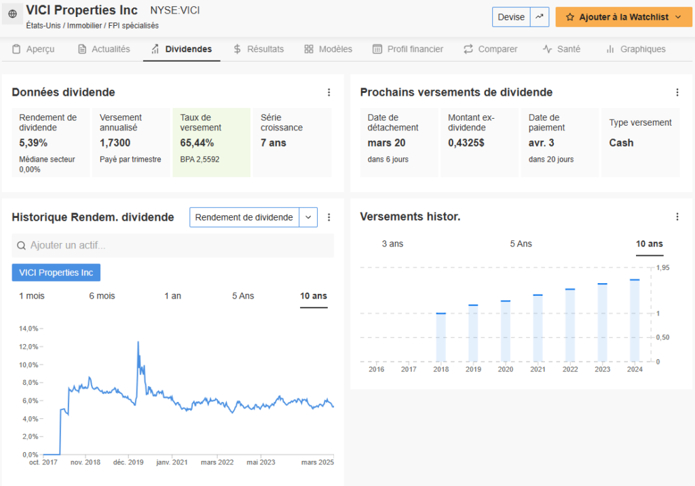
Task: Click the 2024 bar in payout chart
Action: pos(635,320)
